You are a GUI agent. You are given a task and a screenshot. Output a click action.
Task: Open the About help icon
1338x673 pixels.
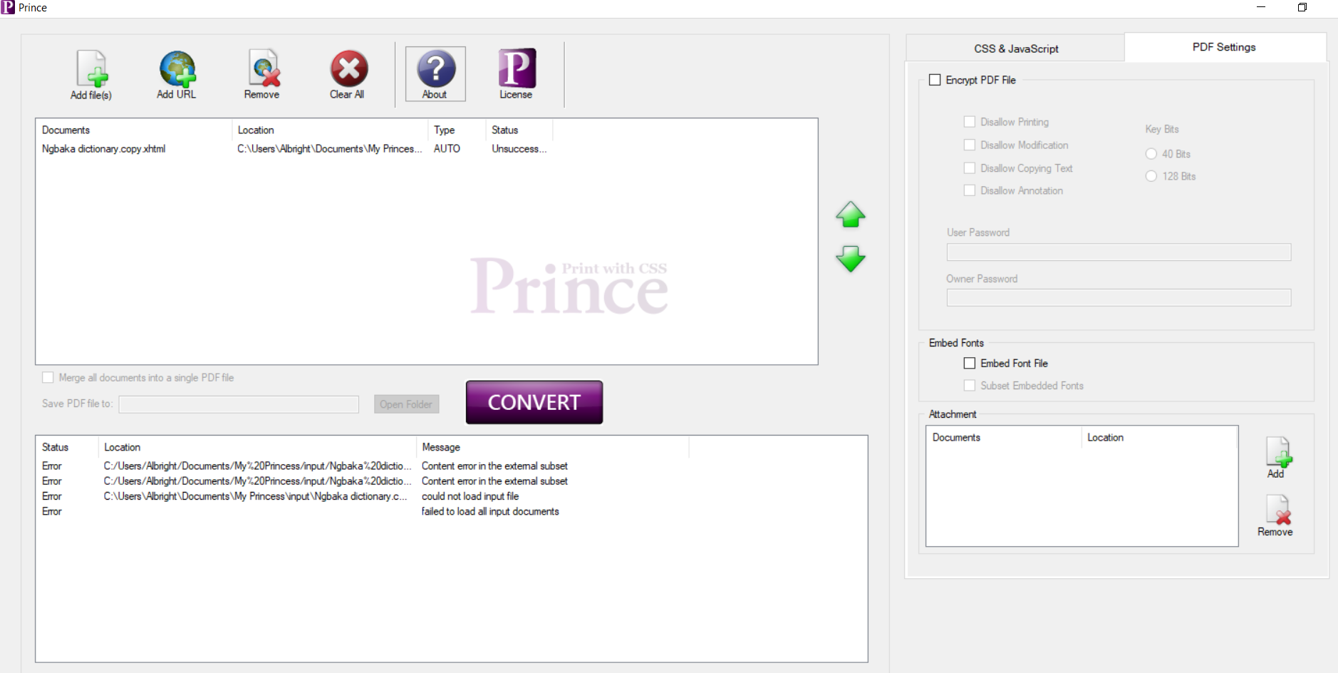tap(435, 69)
